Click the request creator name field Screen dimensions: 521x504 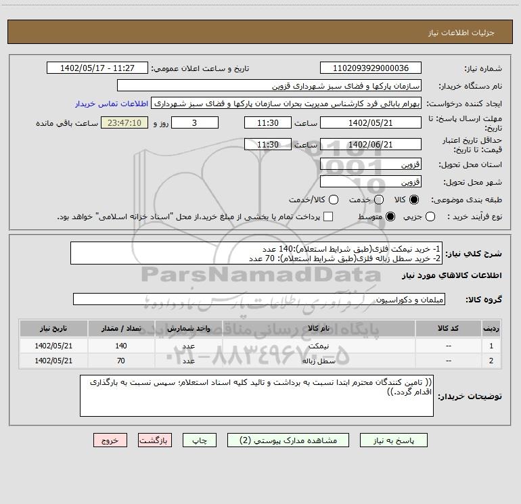[286, 103]
